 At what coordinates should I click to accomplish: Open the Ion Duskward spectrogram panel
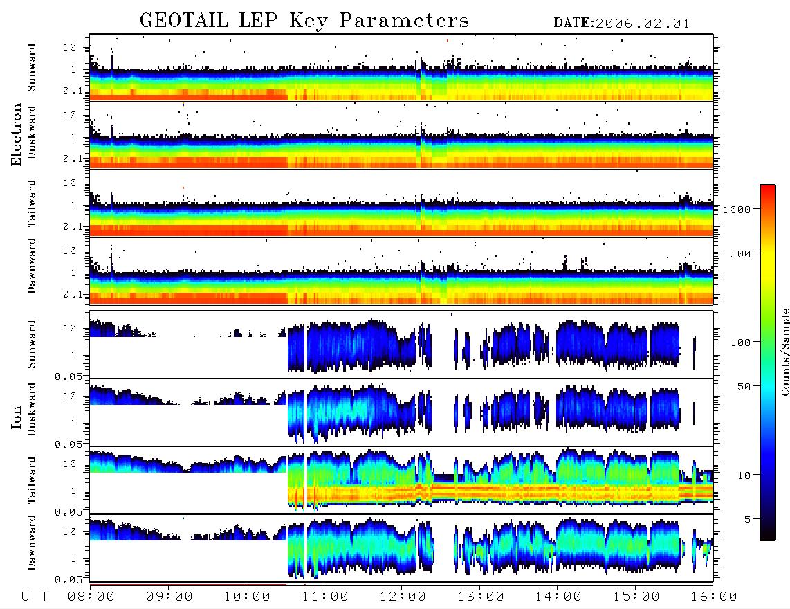[x=401, y=412]
